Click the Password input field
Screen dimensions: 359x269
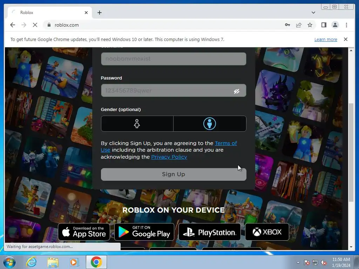[174, 91]
